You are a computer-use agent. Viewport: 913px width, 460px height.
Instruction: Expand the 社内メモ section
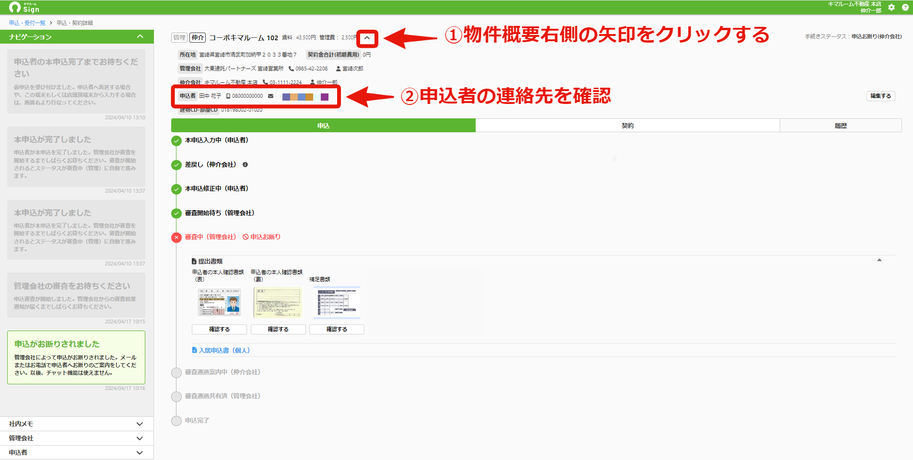pyautogui.click(x=77, y=424)
